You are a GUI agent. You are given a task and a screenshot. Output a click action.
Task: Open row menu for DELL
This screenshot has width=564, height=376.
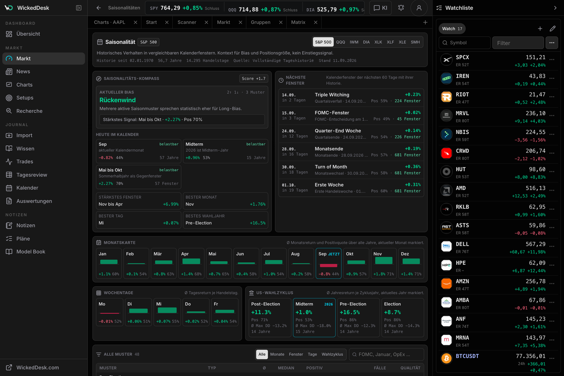click(x=552, y=246)
